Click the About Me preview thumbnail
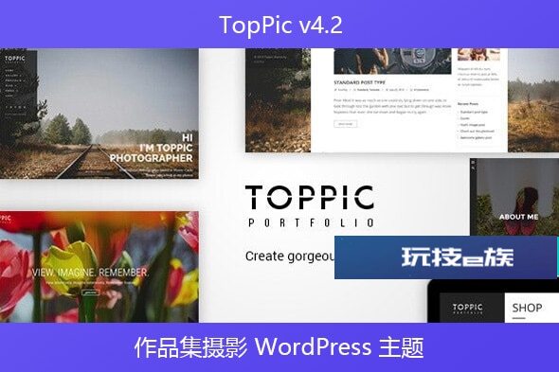The width and height of the screenshot is (559, 372). pos(514,197)
